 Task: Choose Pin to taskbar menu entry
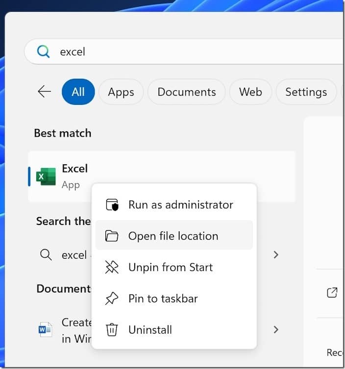pos(174,298)
